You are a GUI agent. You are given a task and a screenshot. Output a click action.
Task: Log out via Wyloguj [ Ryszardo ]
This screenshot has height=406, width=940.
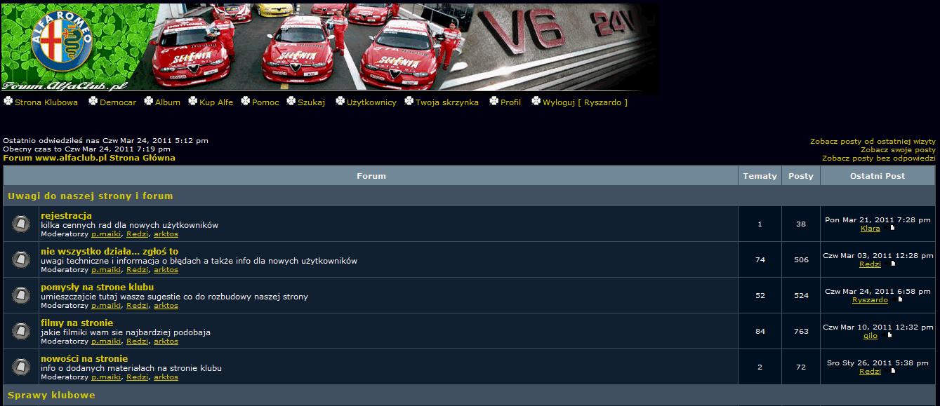click(x=585, y=102)
